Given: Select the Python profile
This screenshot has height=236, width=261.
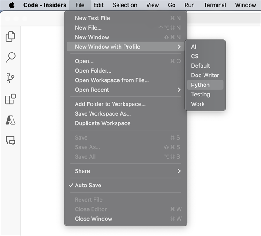Looking at the screenshot, I should click(x=201, y=85).
